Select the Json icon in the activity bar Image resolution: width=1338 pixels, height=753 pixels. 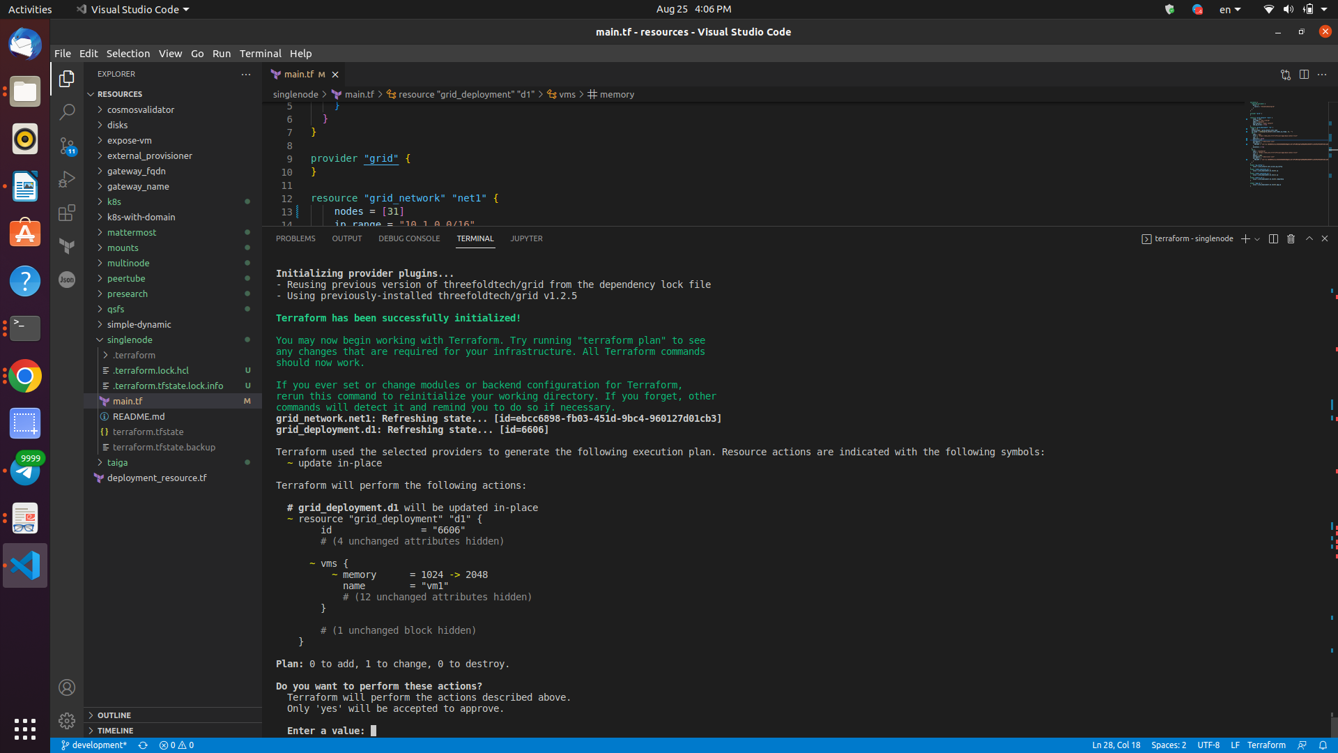(67, 280)
